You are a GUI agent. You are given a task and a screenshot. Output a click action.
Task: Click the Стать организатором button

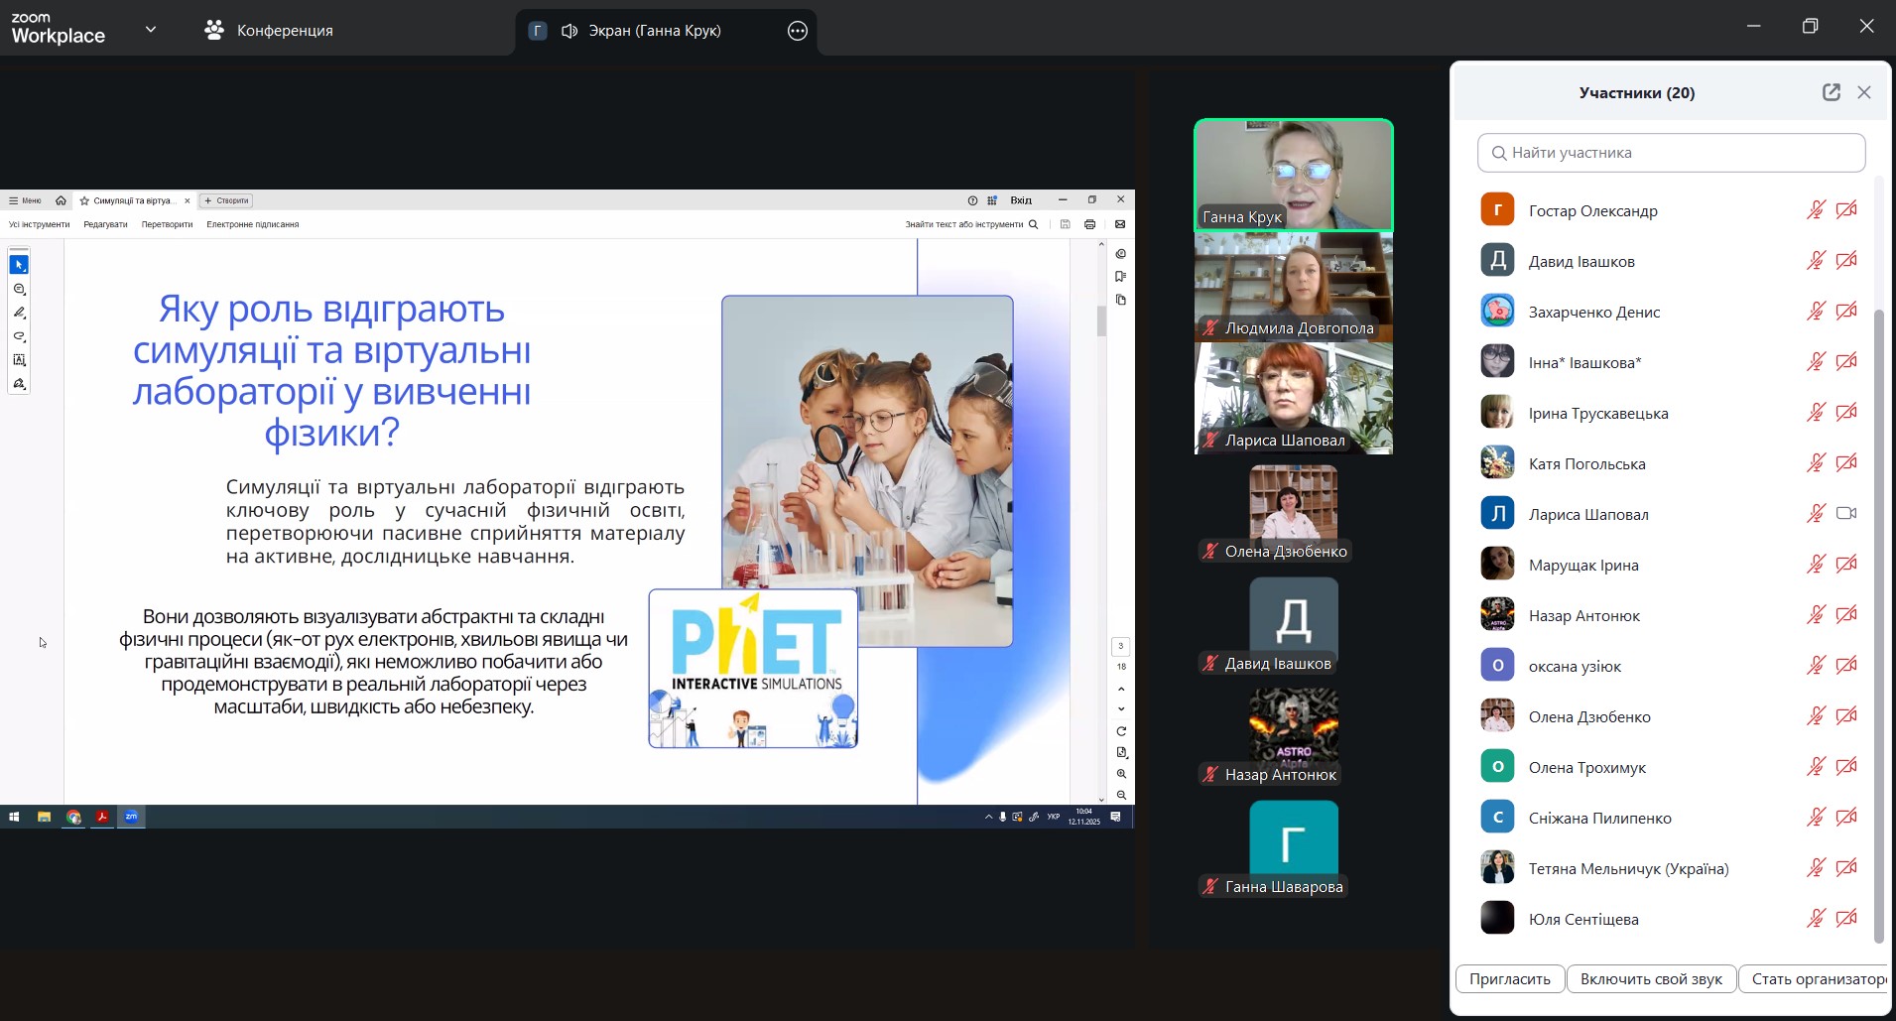point(1816,979)
